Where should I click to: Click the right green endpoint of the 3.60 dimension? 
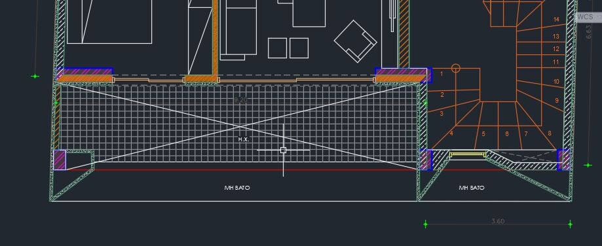coord(570,224)
